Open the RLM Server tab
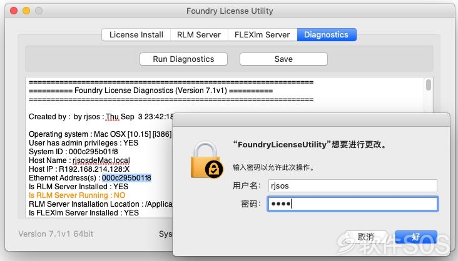Screen dimensions: 458x261 199,35
